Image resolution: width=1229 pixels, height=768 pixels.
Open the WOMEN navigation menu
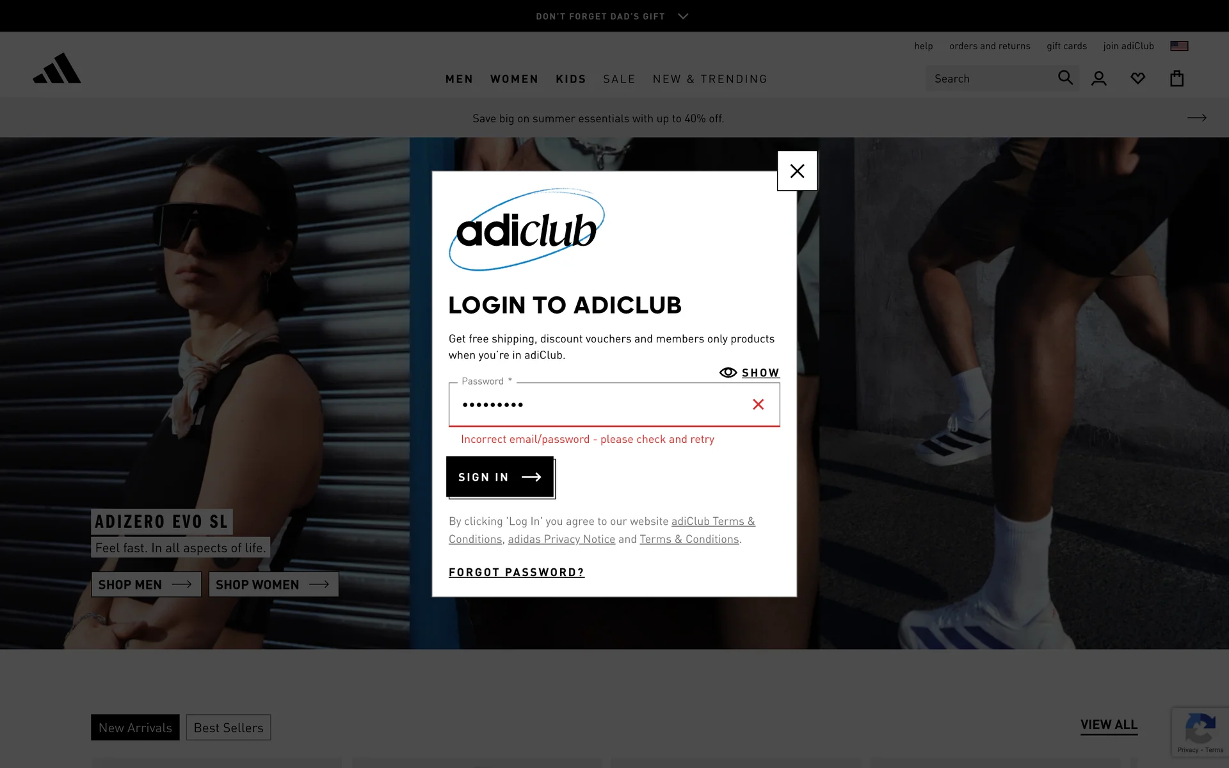[514, 79]
